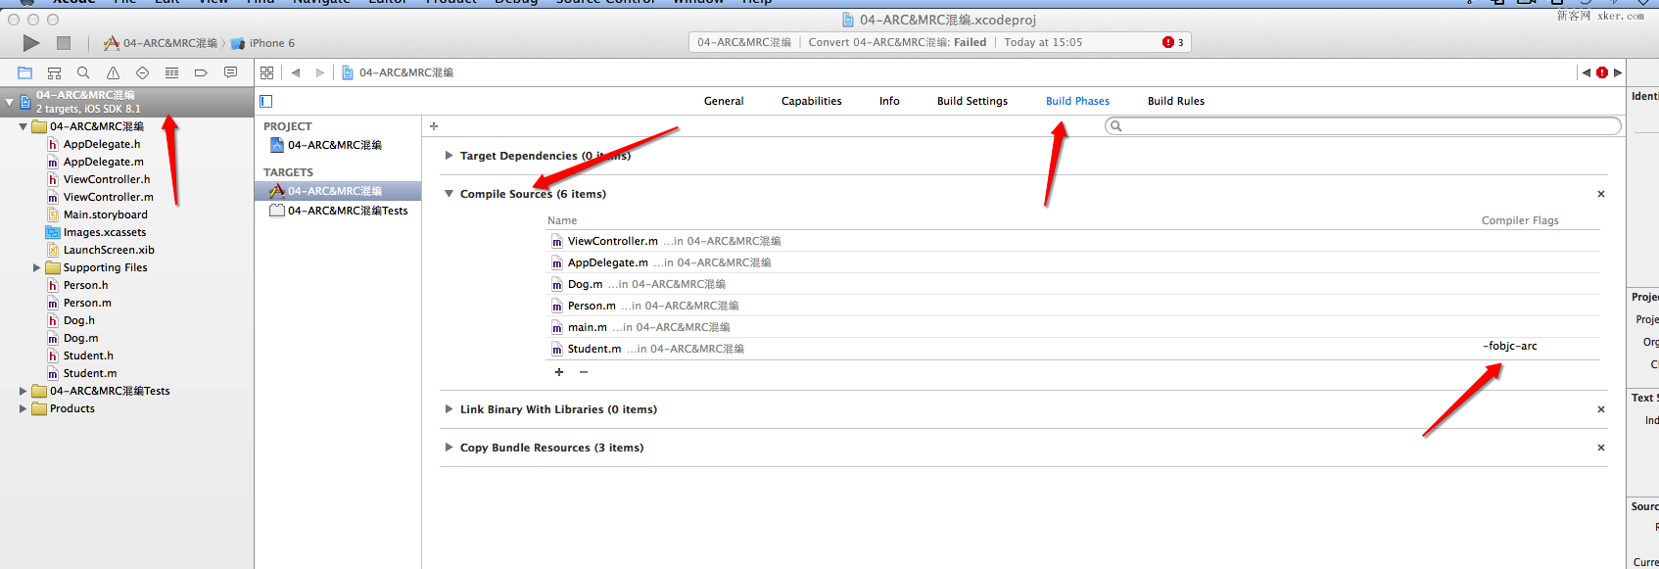Expand the 04-ARC&MRC混编Tests group

click(x=23, y=391)
